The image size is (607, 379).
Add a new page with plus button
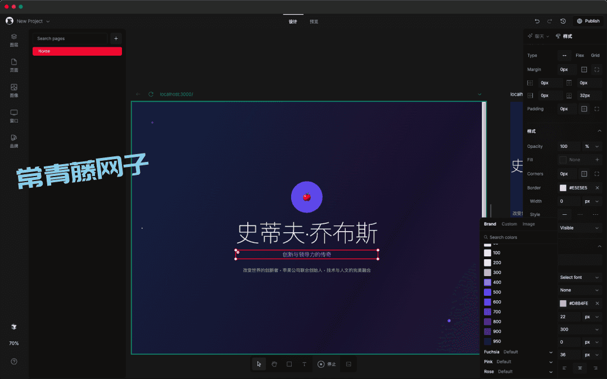[x=116, y=38]
